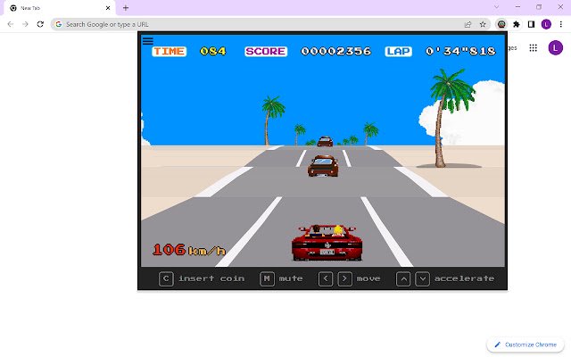This screenshot has width=571, height=357.
Task: Open the profile avatar L in toolbar
Action: [546, 24]
